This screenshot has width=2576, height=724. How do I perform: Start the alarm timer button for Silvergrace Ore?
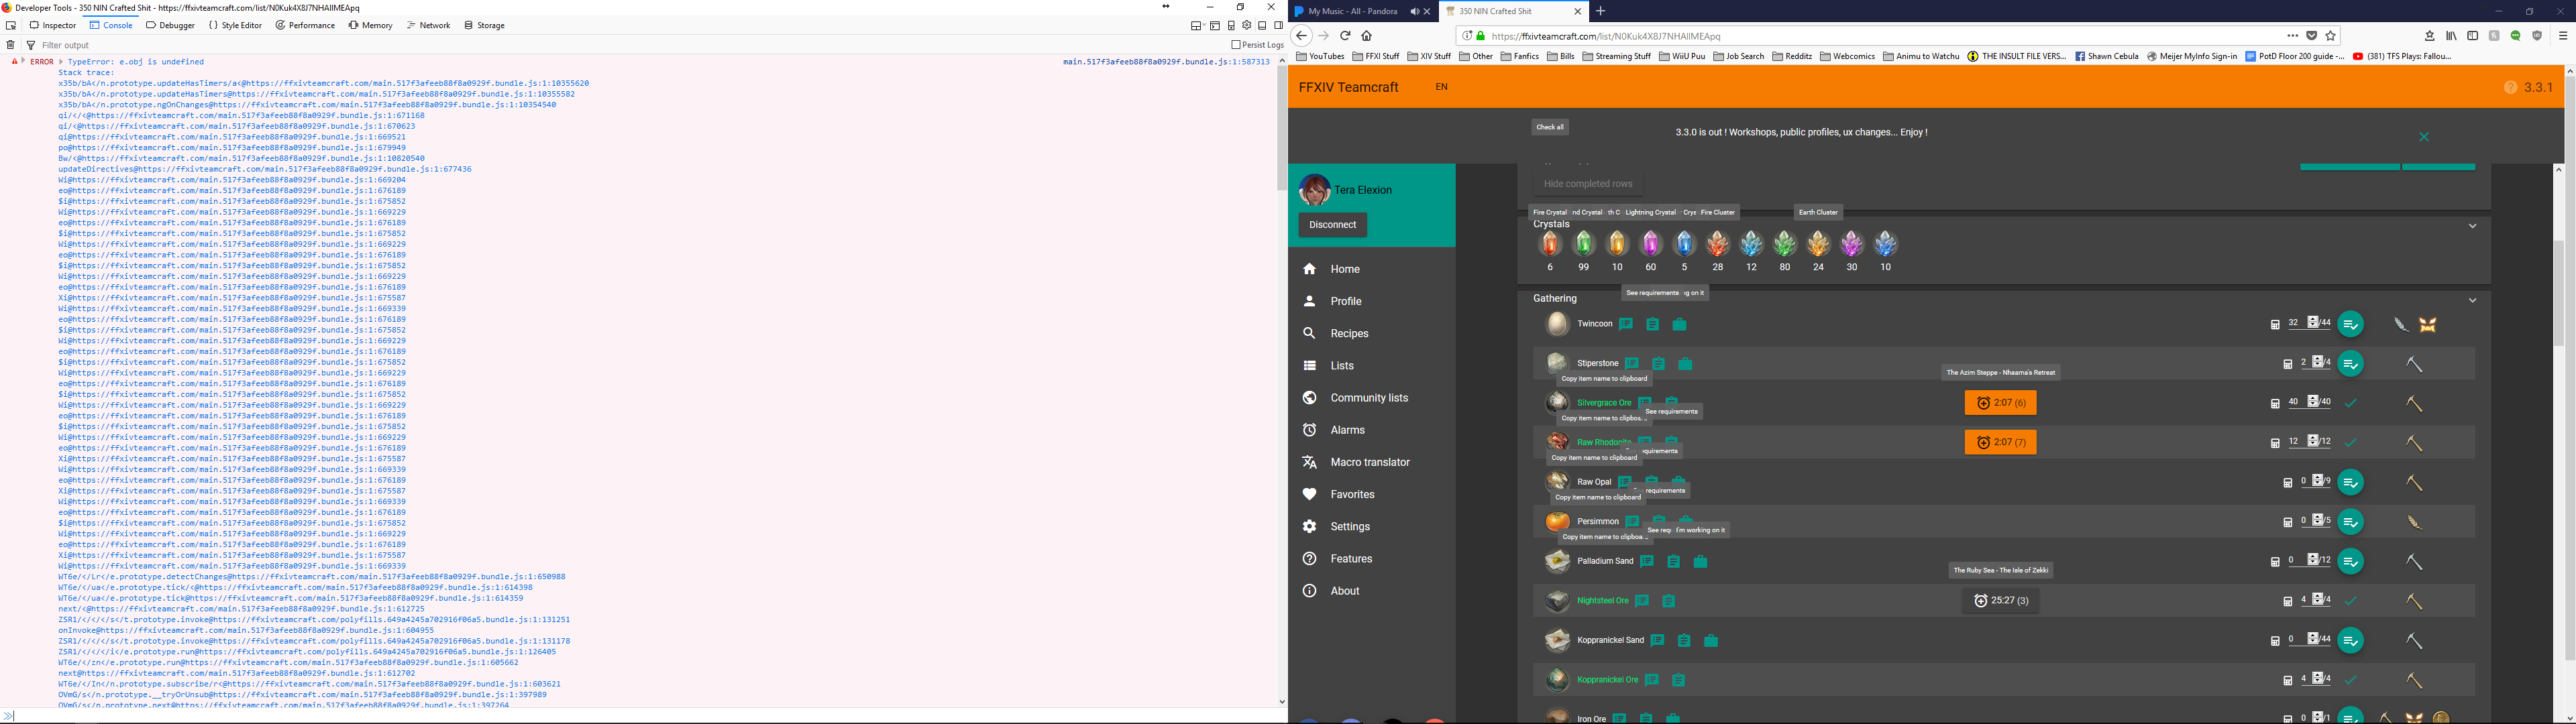(x=2000, y=402)
